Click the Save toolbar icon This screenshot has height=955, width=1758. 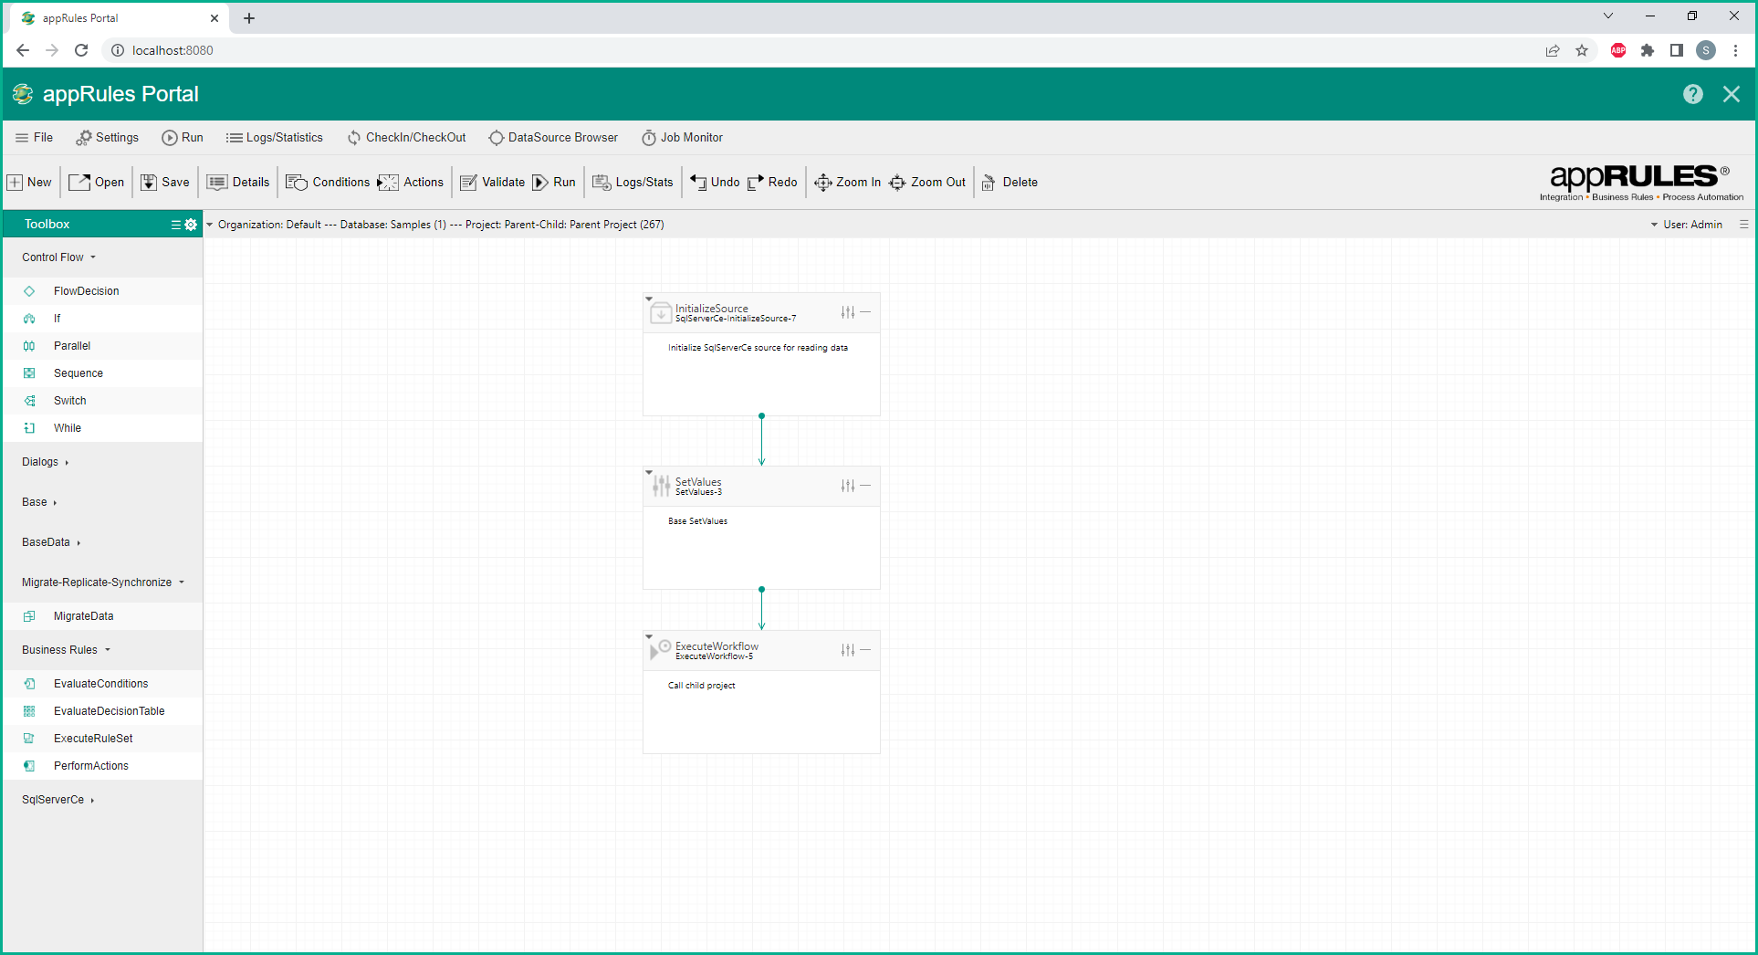[149, 183]
